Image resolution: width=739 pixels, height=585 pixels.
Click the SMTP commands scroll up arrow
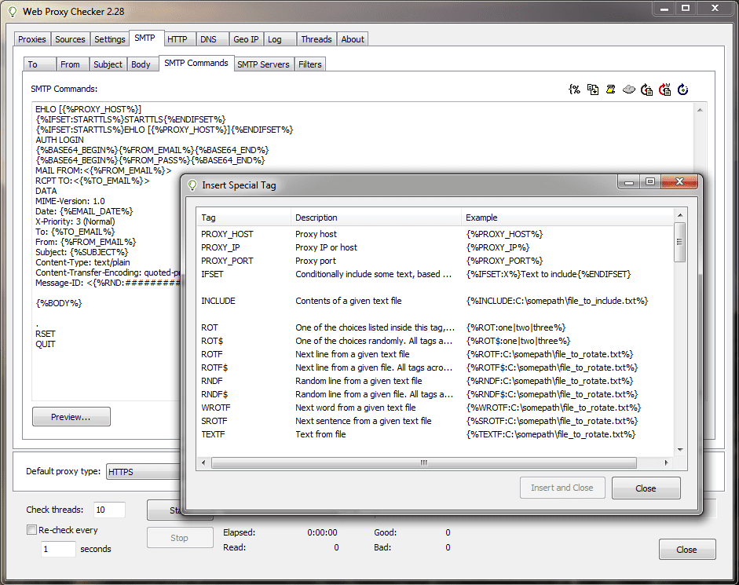[700, 110]
